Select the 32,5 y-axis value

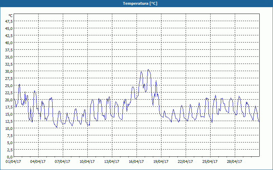9,64
